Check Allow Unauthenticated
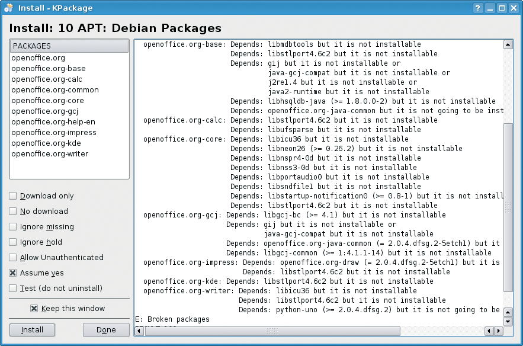The image size is (523, 346). (12, 257)
